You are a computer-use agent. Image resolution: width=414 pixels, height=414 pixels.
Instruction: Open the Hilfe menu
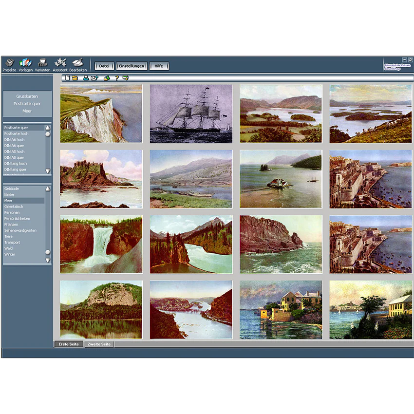(x=159, y=66)
